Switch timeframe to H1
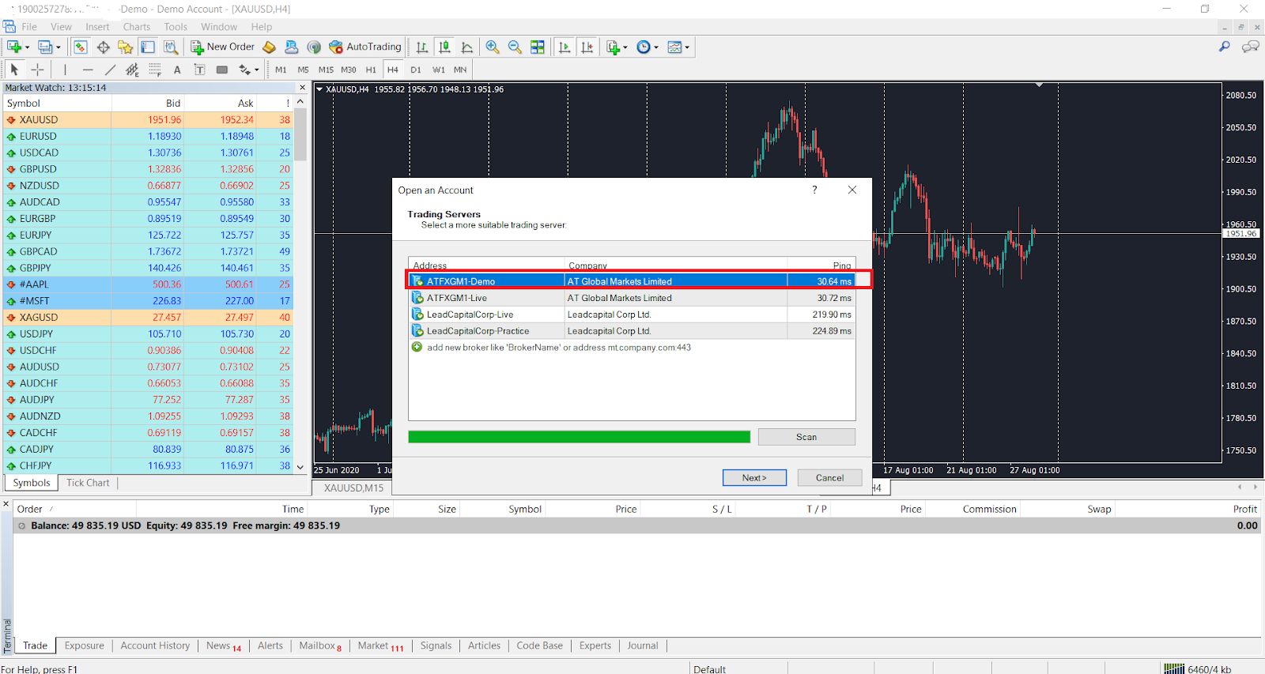 point(371,70)
